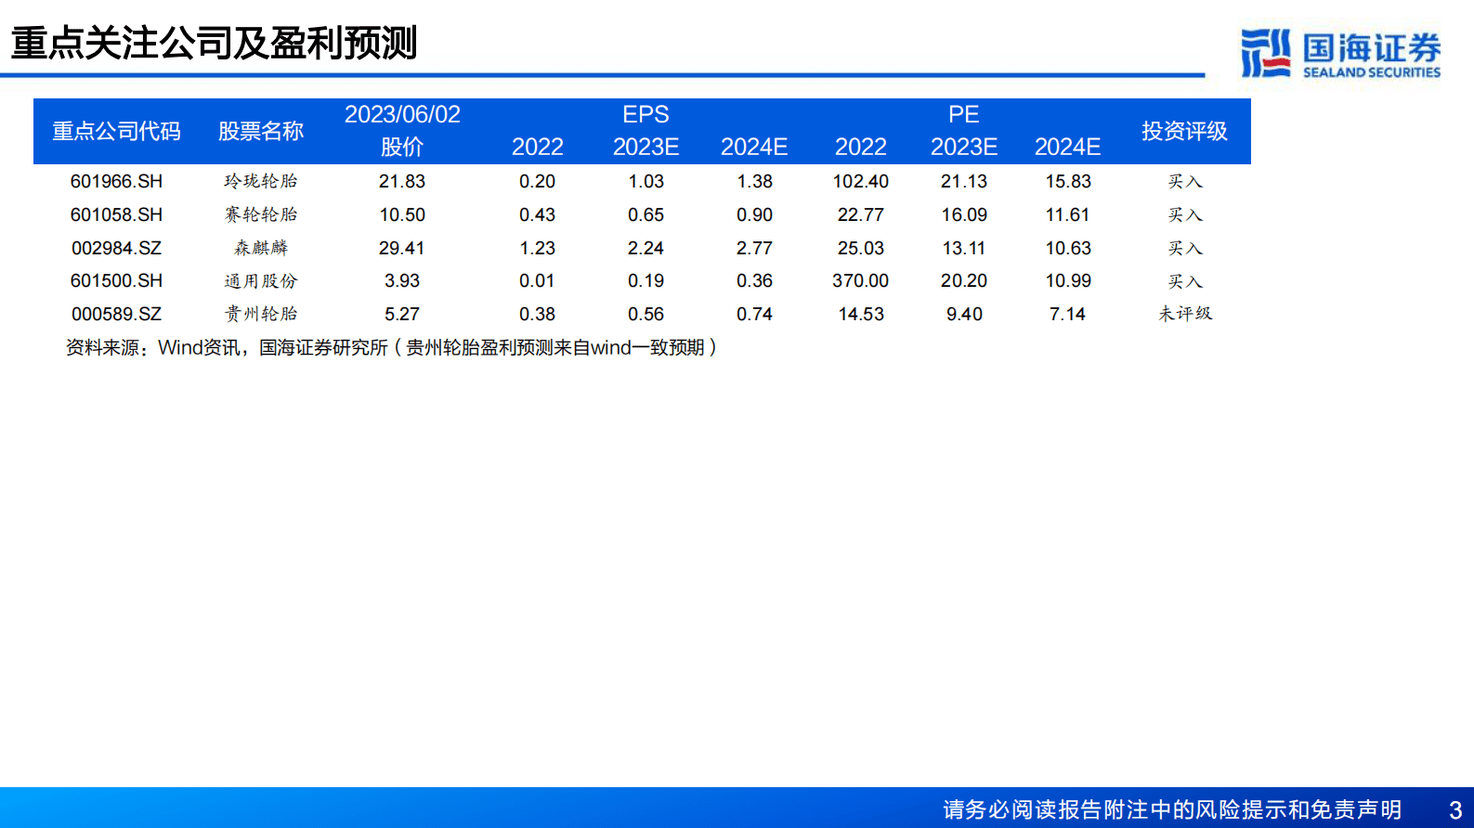Click the page number 3
This screenshot has height=828, width=1474.
[x=1455, y=810]
